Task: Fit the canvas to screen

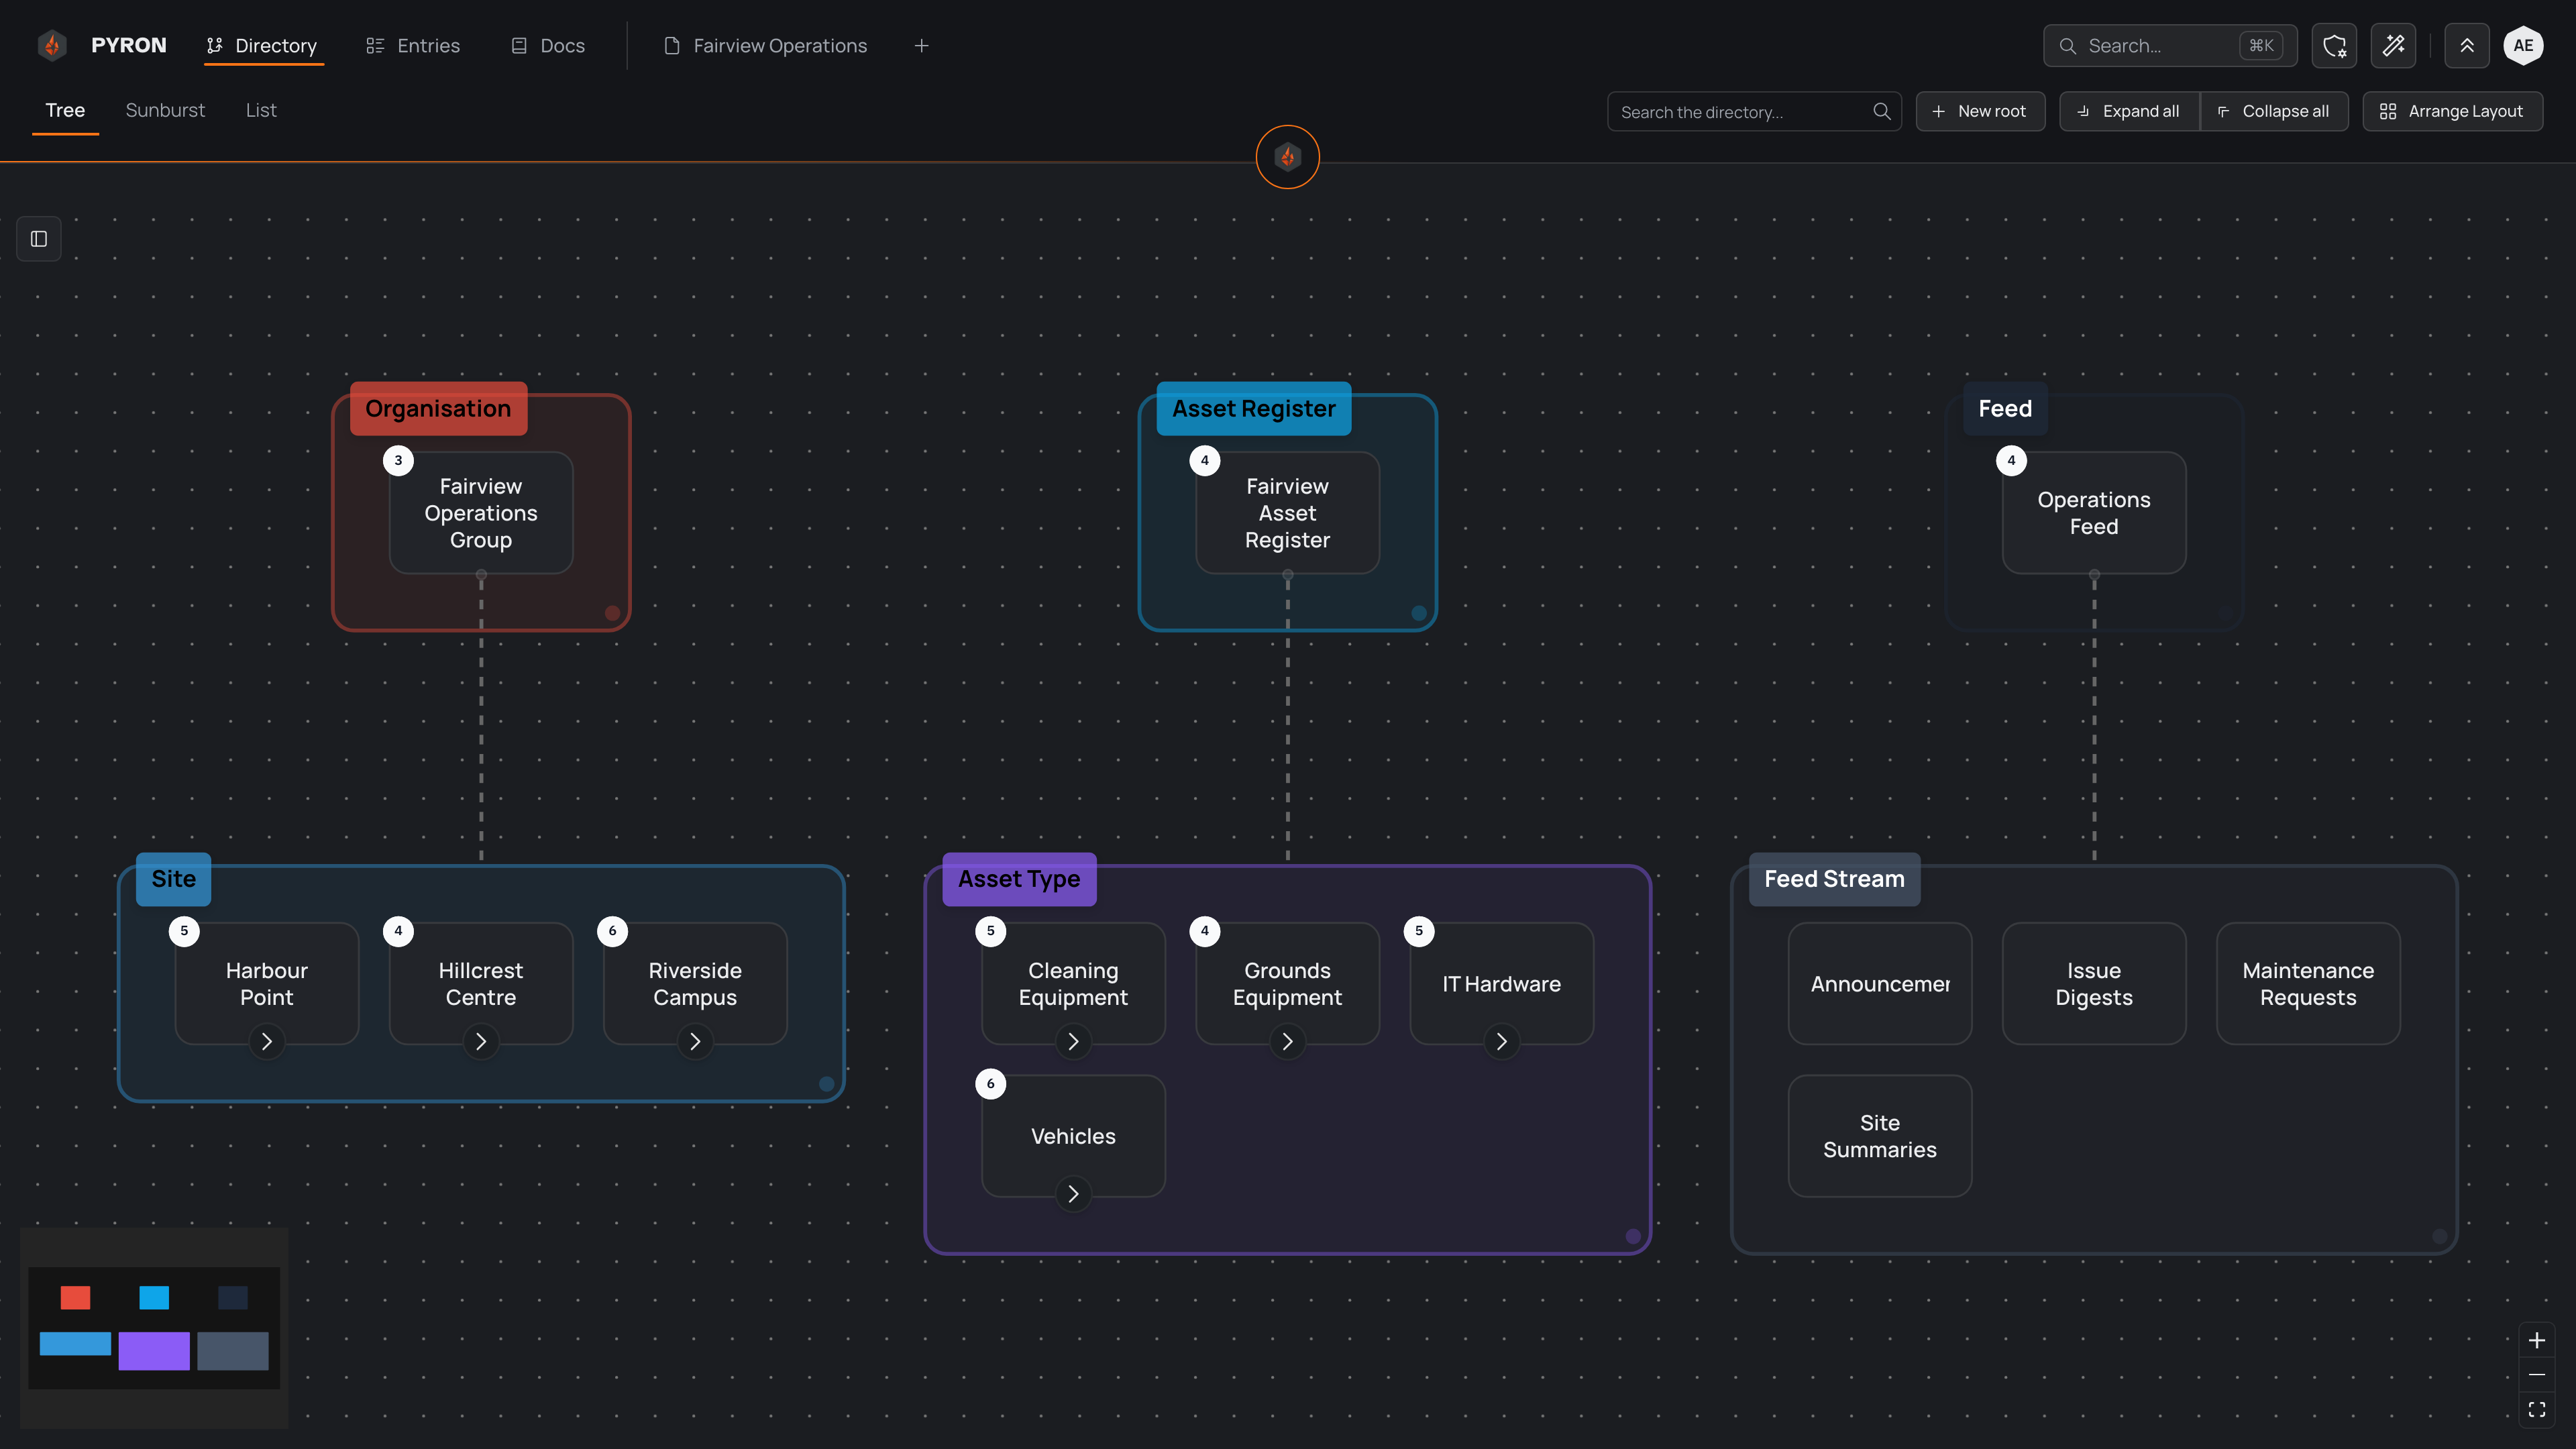Action: 2537,1409
